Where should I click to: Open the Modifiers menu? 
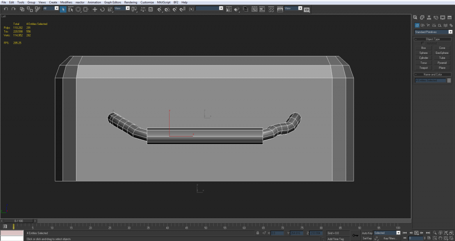pyautogui.click(x=66, y=2)
